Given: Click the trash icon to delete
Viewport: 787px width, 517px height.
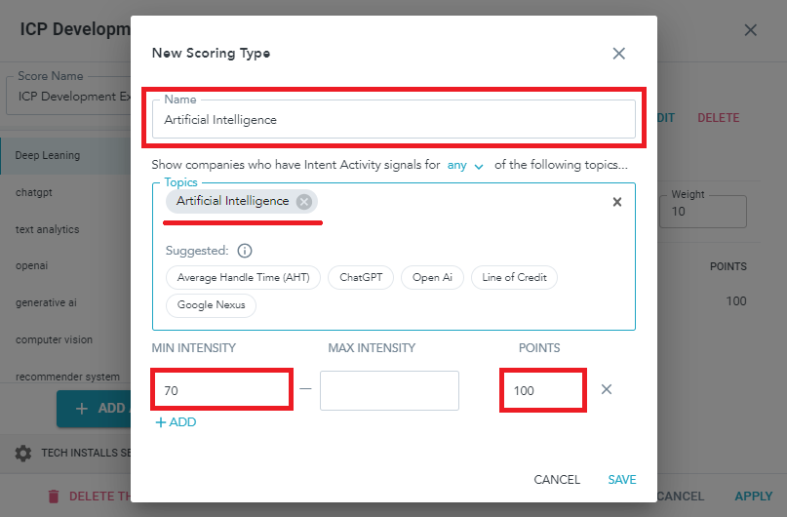Looking at the screenshot, I should click(55, 497).
